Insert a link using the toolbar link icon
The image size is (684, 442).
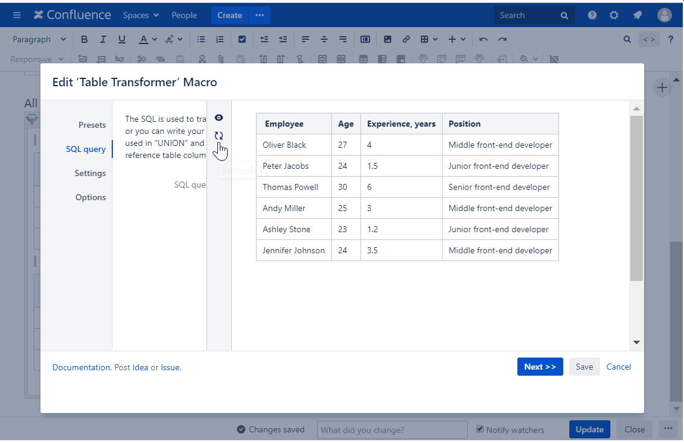tap(406, 39)
